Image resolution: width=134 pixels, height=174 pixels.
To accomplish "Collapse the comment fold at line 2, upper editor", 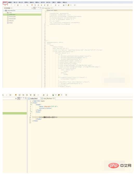I will click(46, 12).
